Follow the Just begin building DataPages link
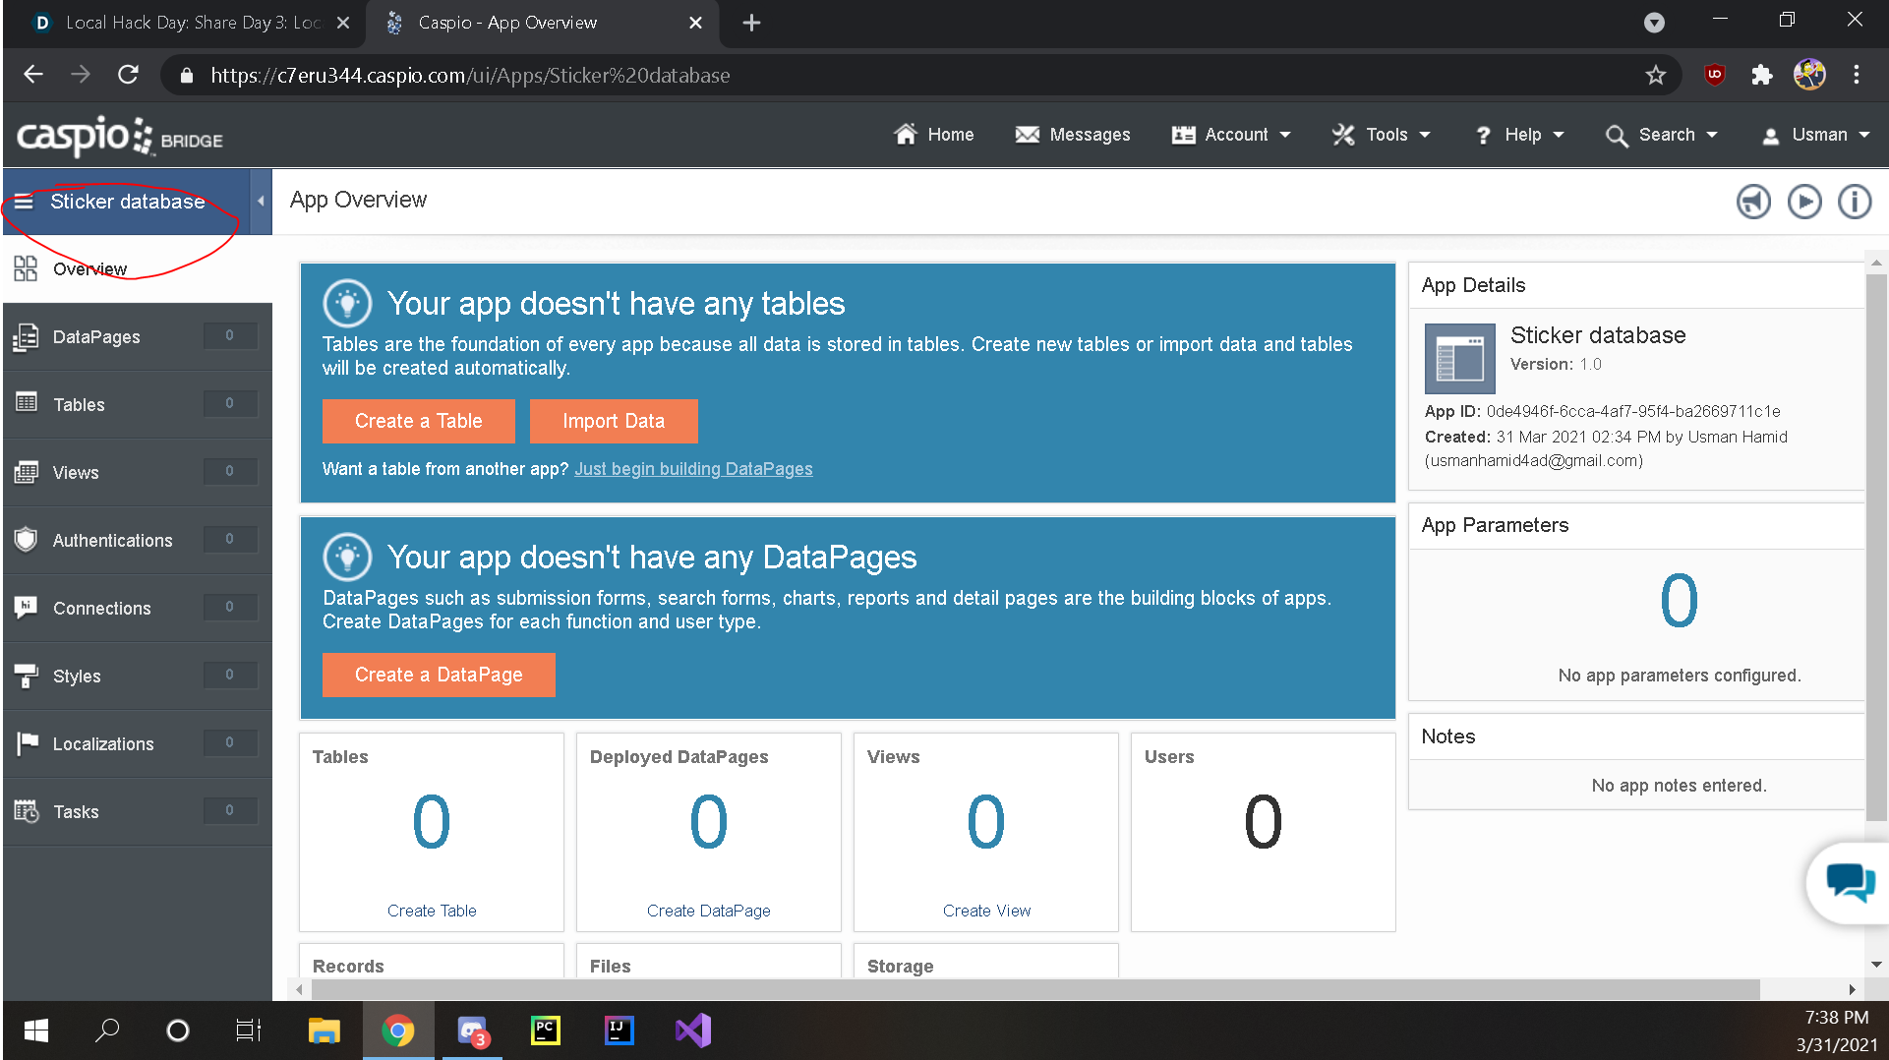Image resolution: width=1889 pixels, height=1060 pixels. pyautogui.click(x=693, y=469)
